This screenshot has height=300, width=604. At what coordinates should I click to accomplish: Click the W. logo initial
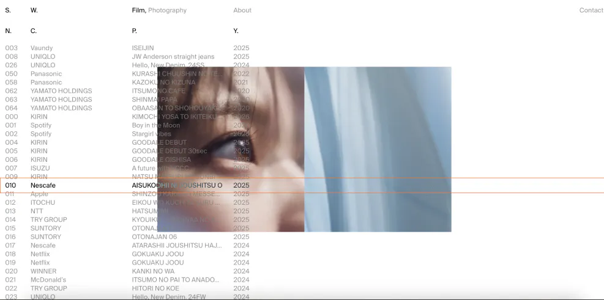coord(34,10)
